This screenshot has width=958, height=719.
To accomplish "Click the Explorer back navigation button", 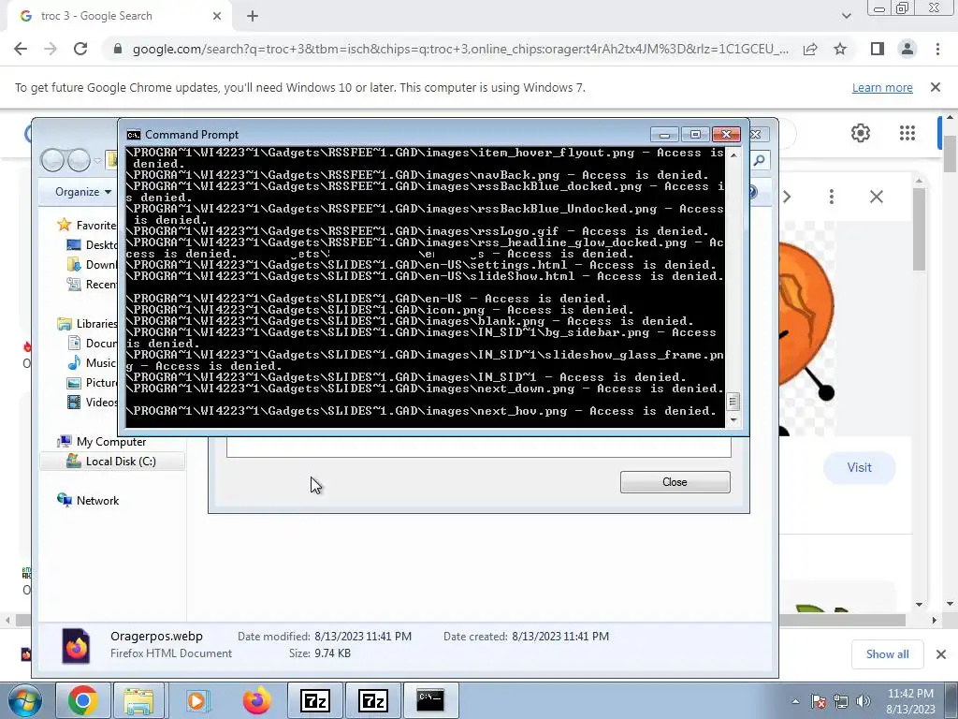I will click(x=52, y=160).
